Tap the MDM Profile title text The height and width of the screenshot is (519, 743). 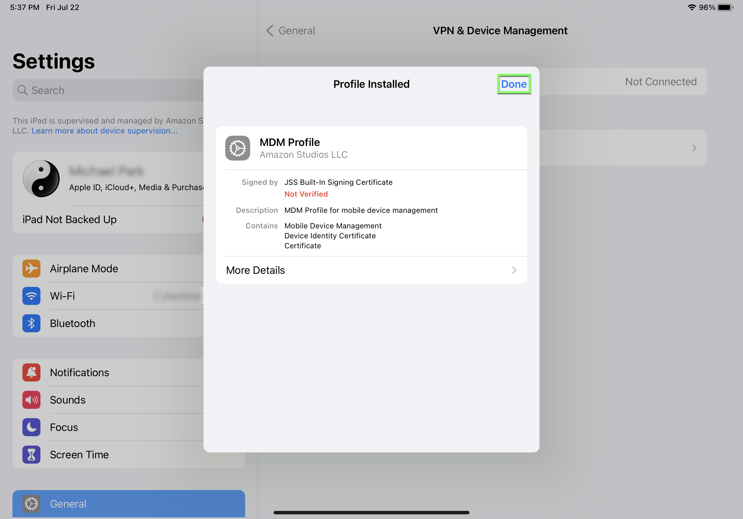click(x=289, y=143)
